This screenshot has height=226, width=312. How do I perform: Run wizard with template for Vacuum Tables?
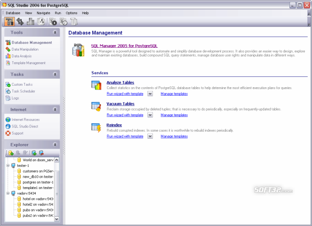click(125, 115)
